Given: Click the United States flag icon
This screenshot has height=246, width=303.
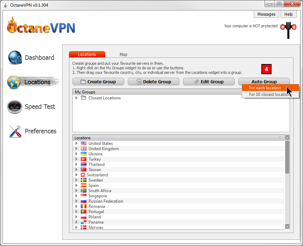Looking at the screenshot, I should pos(84,143).
